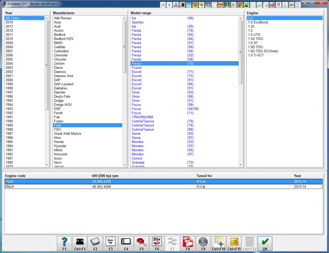The height and width of the screenshot is (253, 329).
Task: Open help with the F1 question mark icon
Action: 64,244
